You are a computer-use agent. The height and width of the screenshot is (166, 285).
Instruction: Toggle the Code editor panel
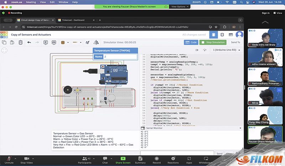coord(191,42)
